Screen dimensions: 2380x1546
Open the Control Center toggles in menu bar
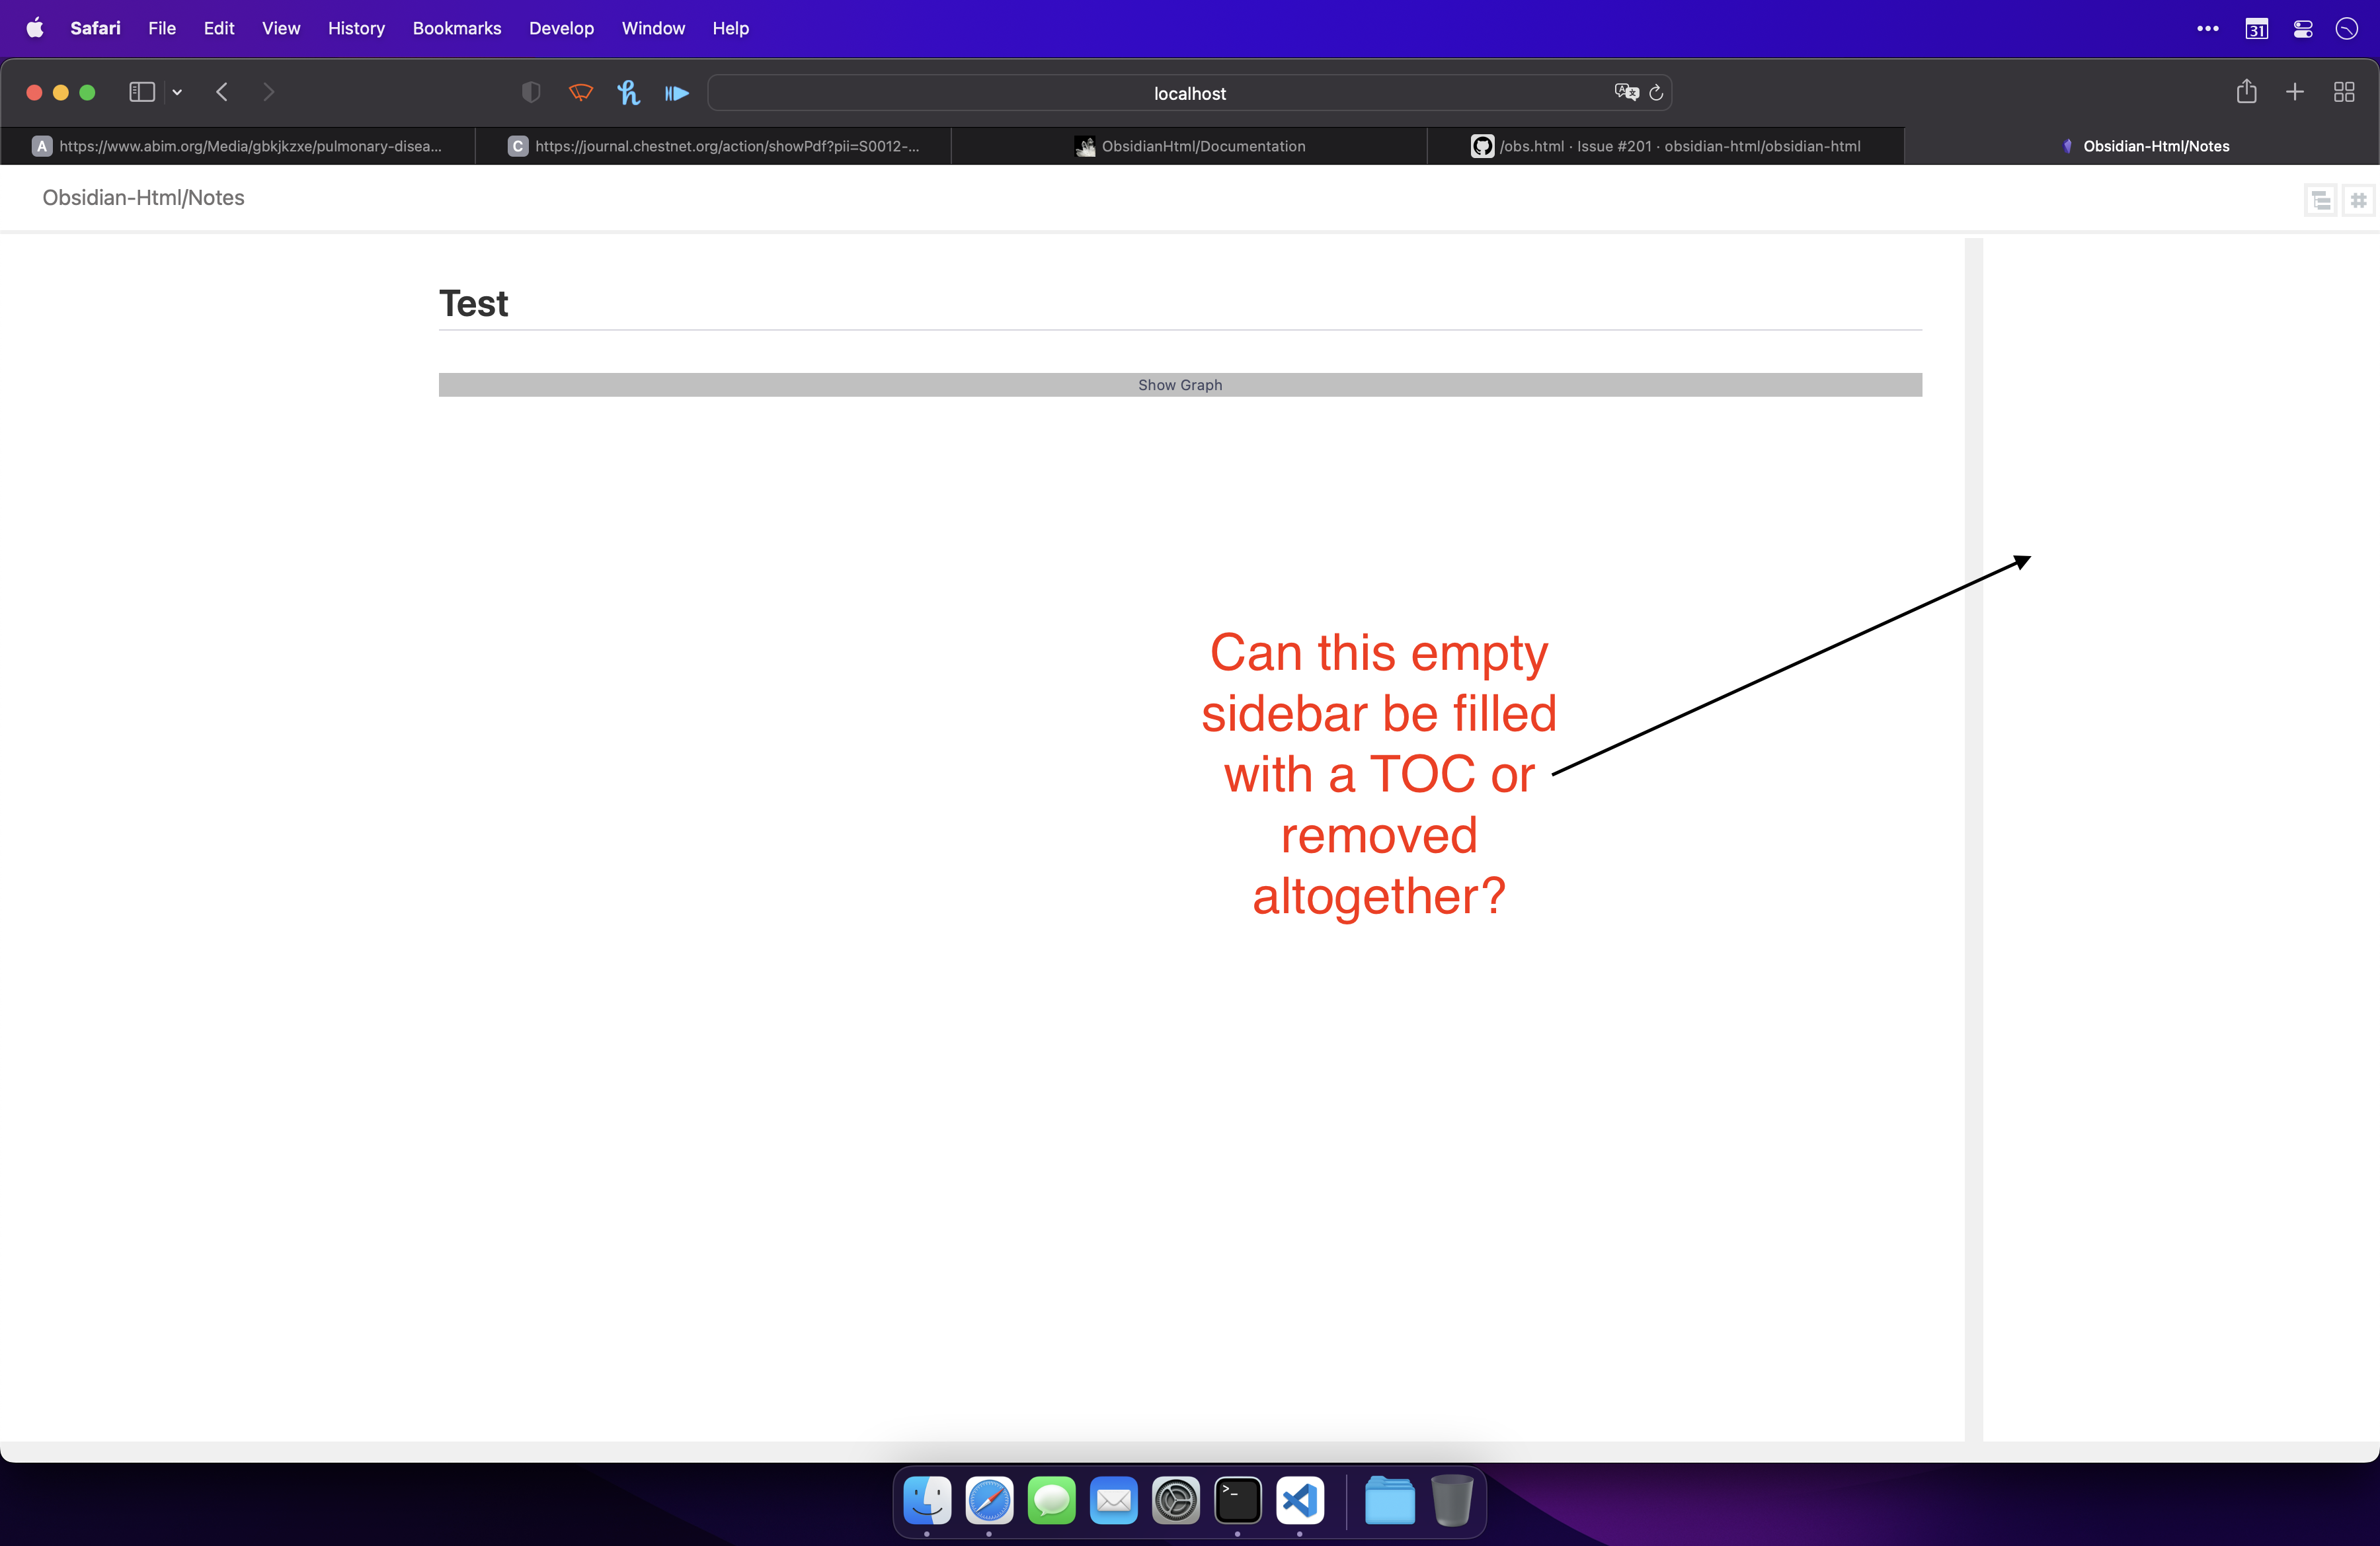pos(2303,28)
